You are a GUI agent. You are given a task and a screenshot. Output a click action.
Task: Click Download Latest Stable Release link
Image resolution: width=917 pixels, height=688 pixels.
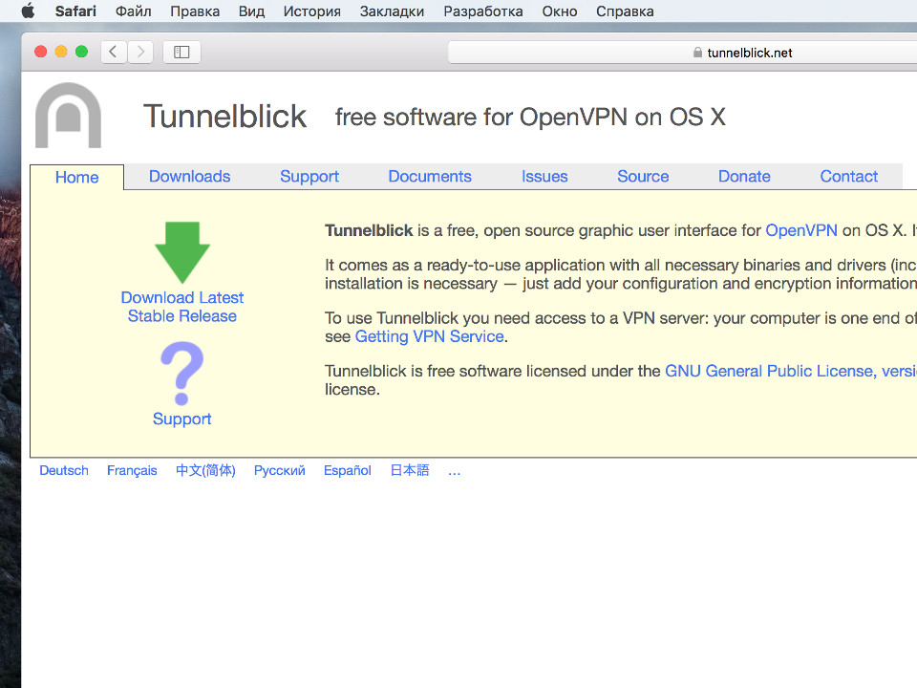[181, 307]
